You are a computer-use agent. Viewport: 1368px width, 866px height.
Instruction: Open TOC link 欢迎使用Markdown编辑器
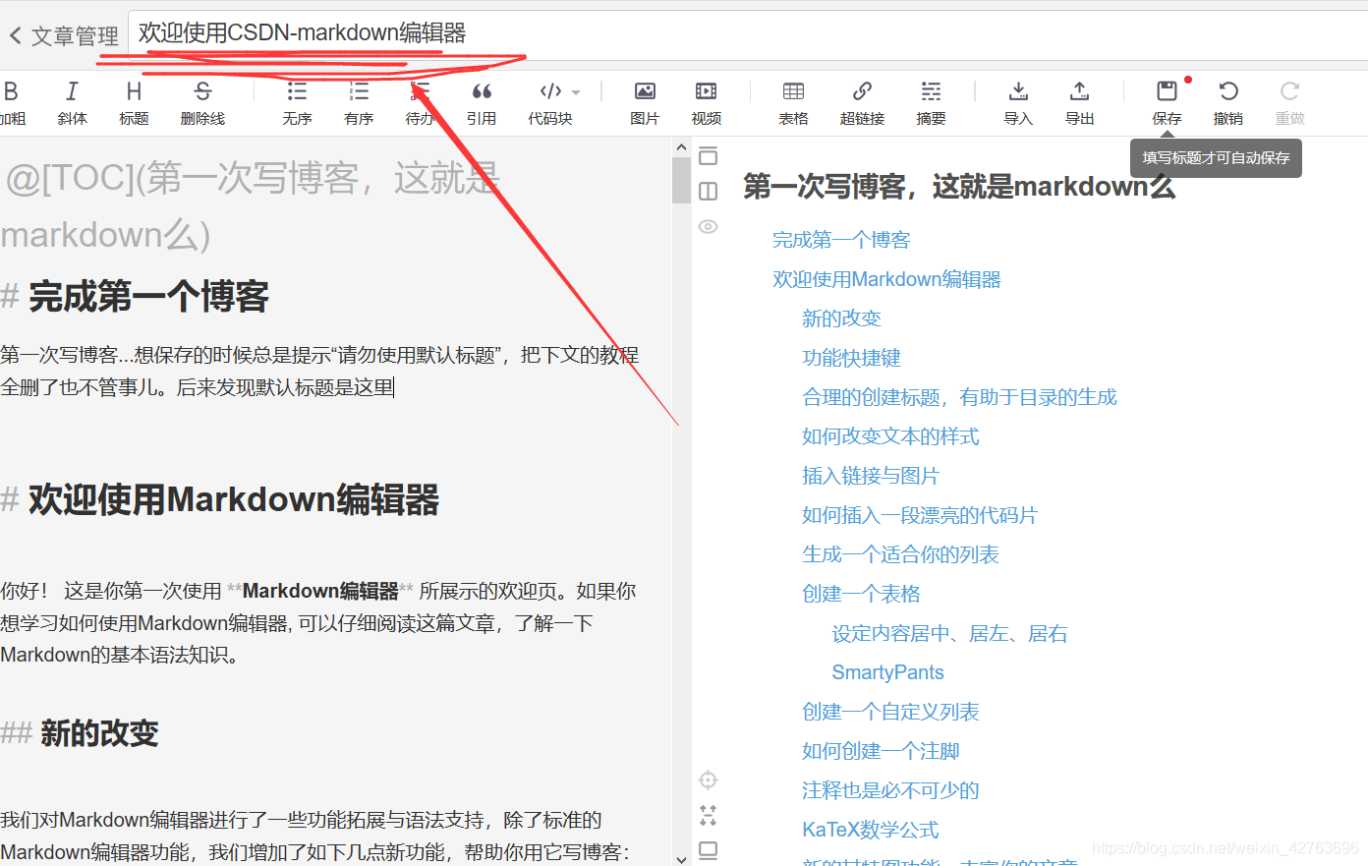click(886, 279)
